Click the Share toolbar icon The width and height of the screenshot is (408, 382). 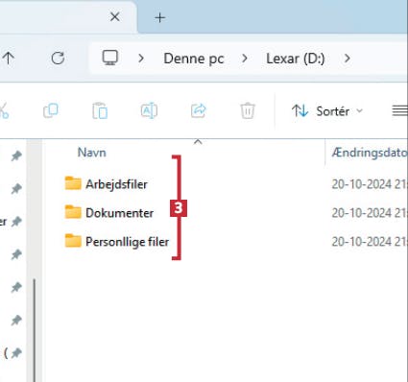(199, 110)
